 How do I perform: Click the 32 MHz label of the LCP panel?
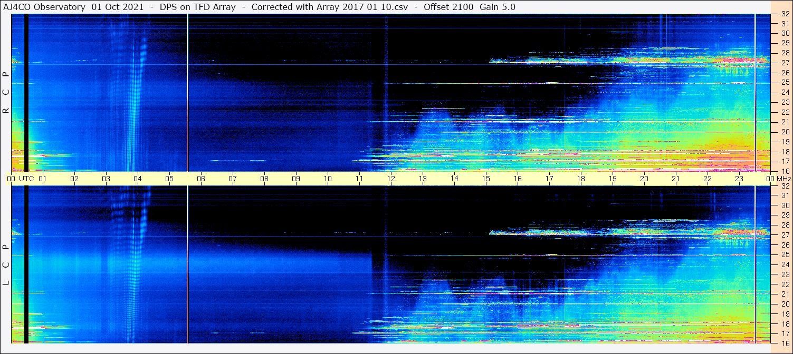tap(785, 186)
